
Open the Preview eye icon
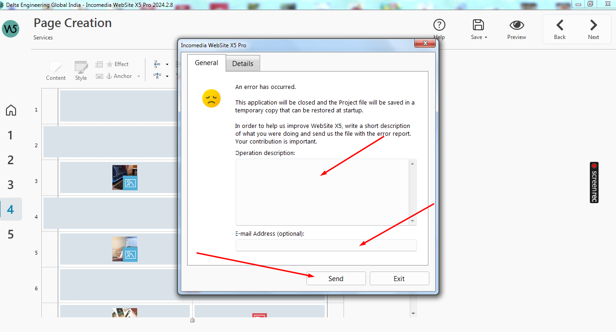tap(516, 25)
